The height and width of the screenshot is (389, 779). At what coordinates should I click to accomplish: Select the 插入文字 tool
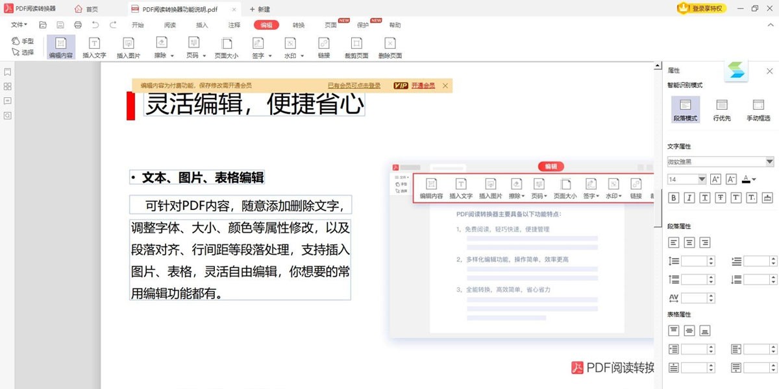pos(94,45)
